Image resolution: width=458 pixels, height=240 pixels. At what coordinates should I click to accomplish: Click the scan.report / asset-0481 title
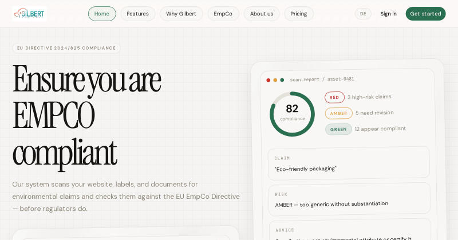click(322, 79)
